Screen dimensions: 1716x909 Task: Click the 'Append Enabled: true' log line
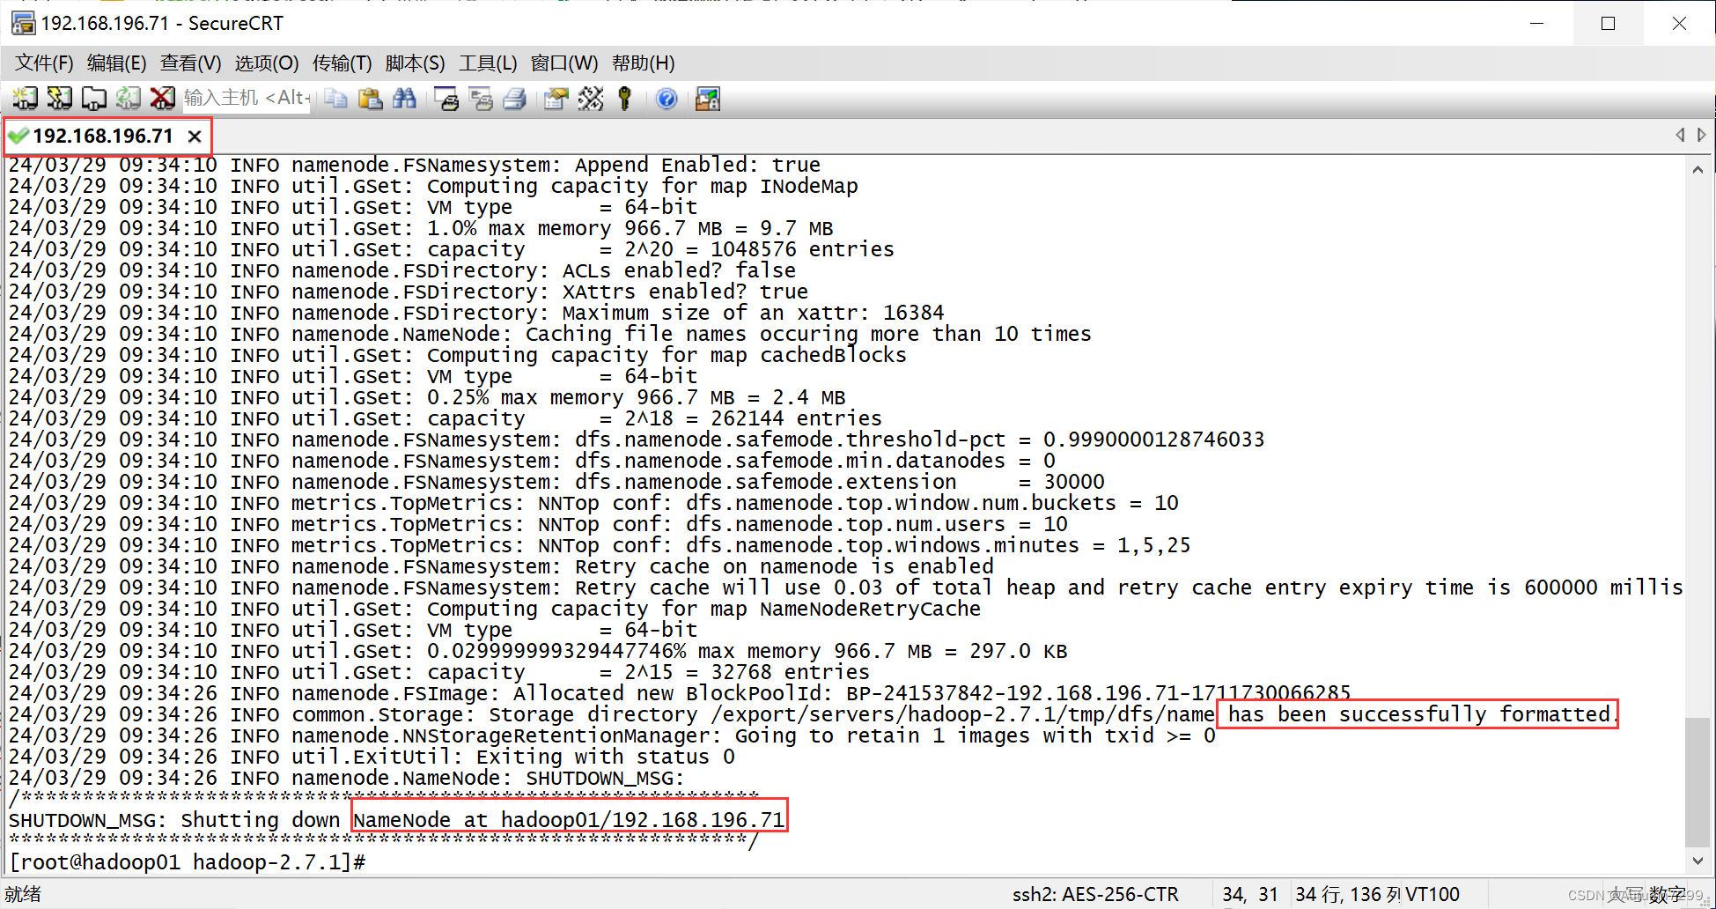[414, 165]
